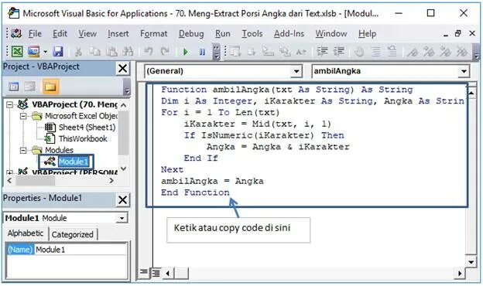Click the Quick Info icon

click(x=269, y=51)
